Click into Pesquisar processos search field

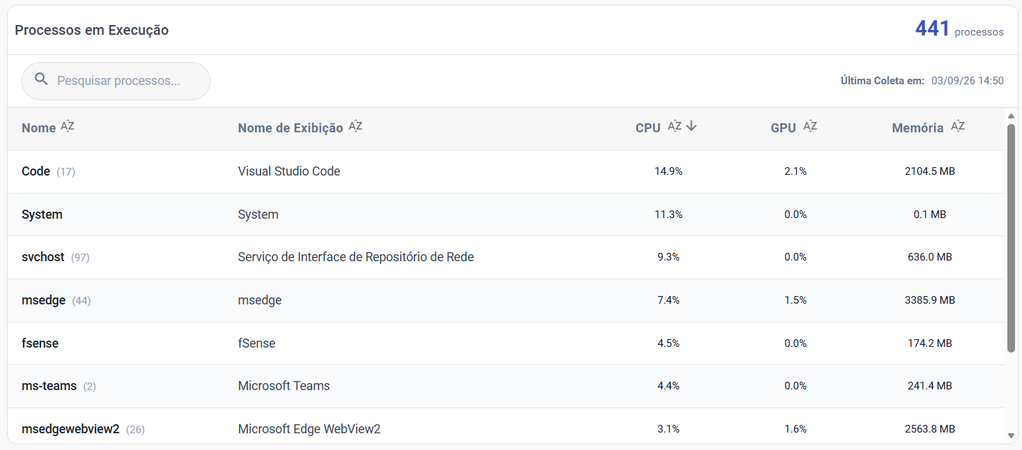tap(116, 81)
